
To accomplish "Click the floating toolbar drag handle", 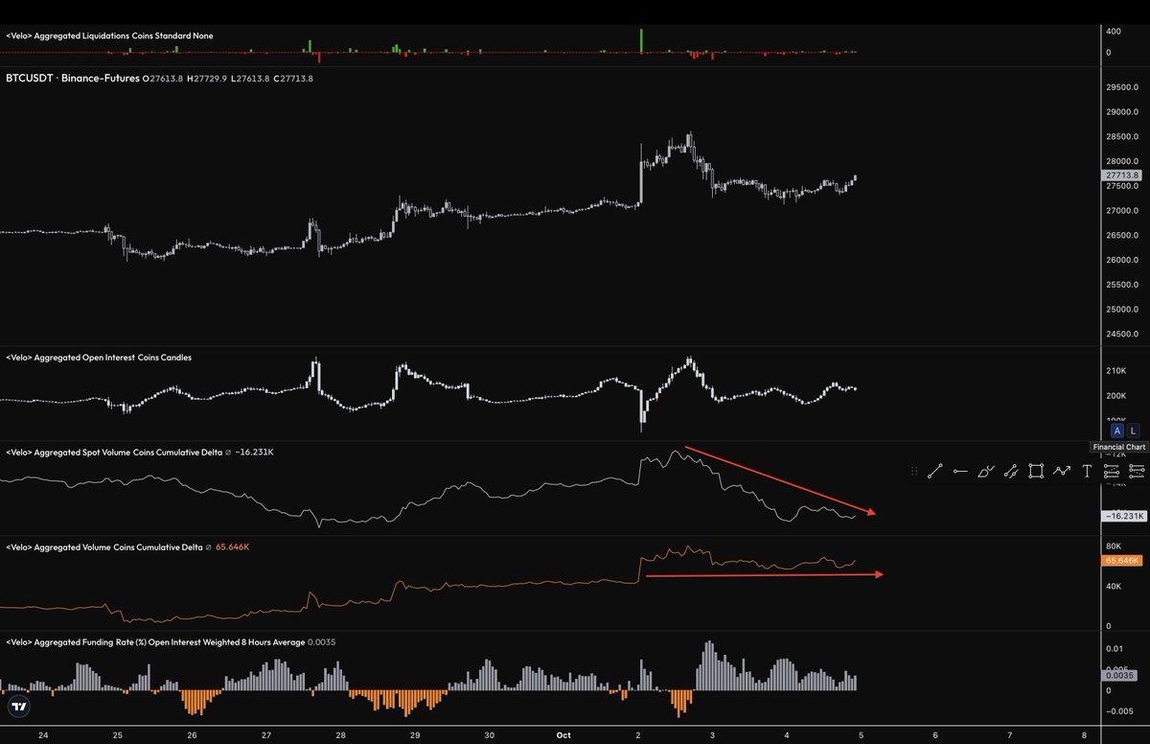I will tap(913, 471).
